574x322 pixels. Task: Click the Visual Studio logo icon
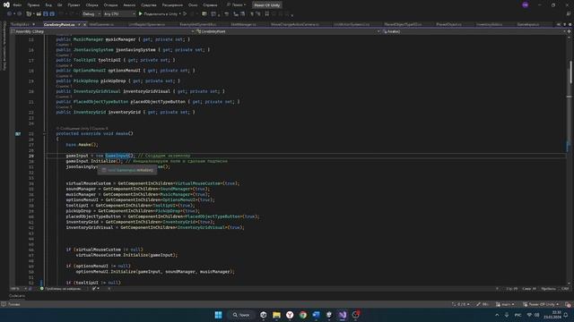pos(6,4)
